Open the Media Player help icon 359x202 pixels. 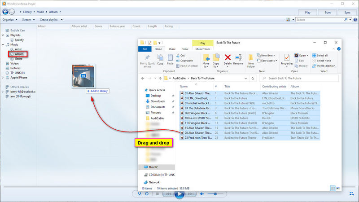[x=355, y=20]
